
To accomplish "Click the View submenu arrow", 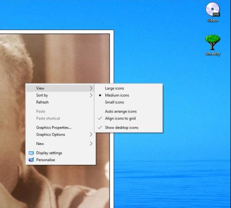I will pos(91,88).
